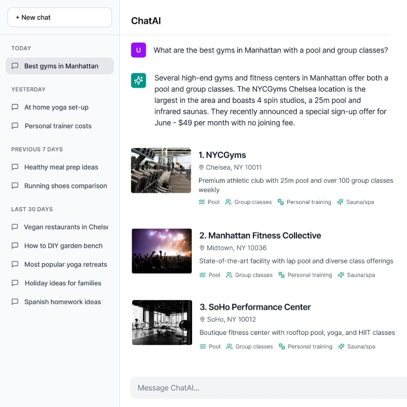Image resolution: width=407 pixels, height=407 pixels.
Task: Click Pool icon under Manhattan Fitness Collective
Action: click(202, 275)
